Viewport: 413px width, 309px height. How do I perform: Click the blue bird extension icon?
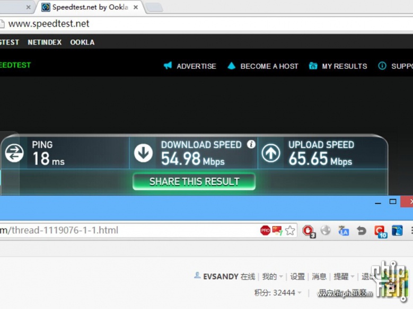click(397, 230)
